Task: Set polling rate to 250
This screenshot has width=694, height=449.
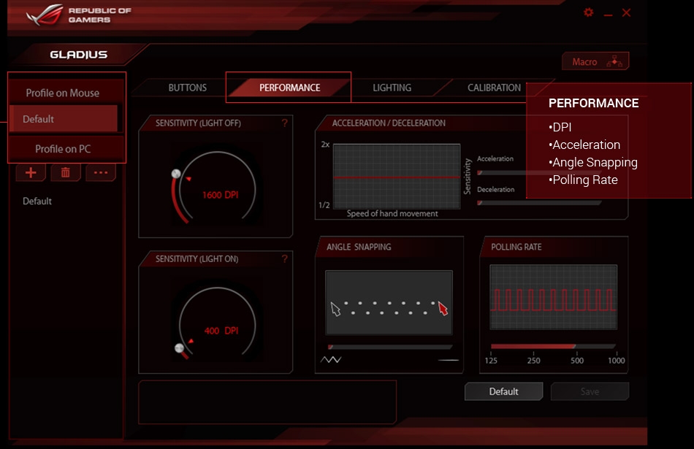Action: coord(533,360)
